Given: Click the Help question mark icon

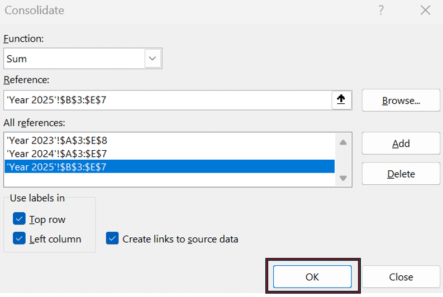Looking at the screenshot, I should click(x=381, y=10).
